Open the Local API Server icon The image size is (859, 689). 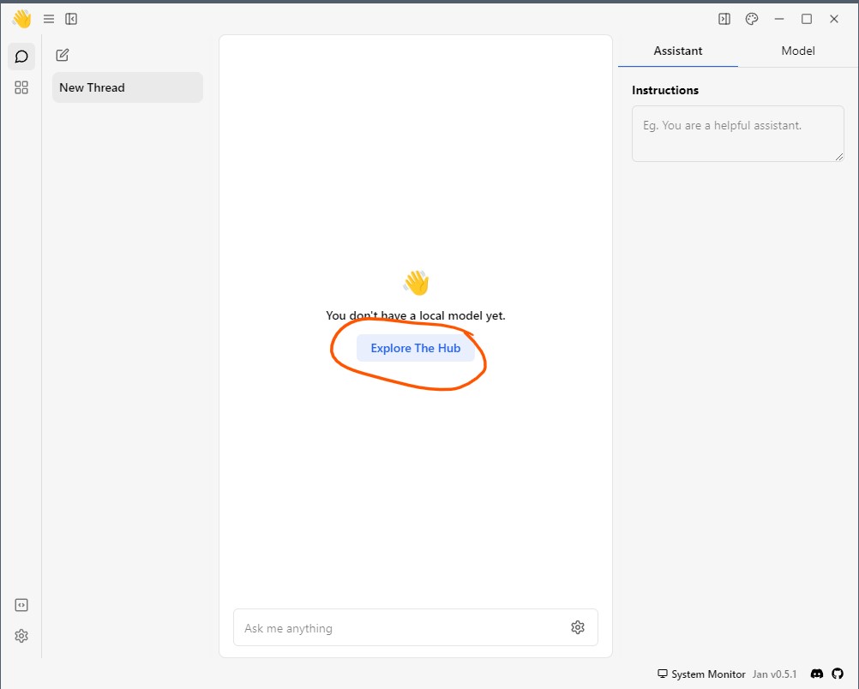click(21, 605)
